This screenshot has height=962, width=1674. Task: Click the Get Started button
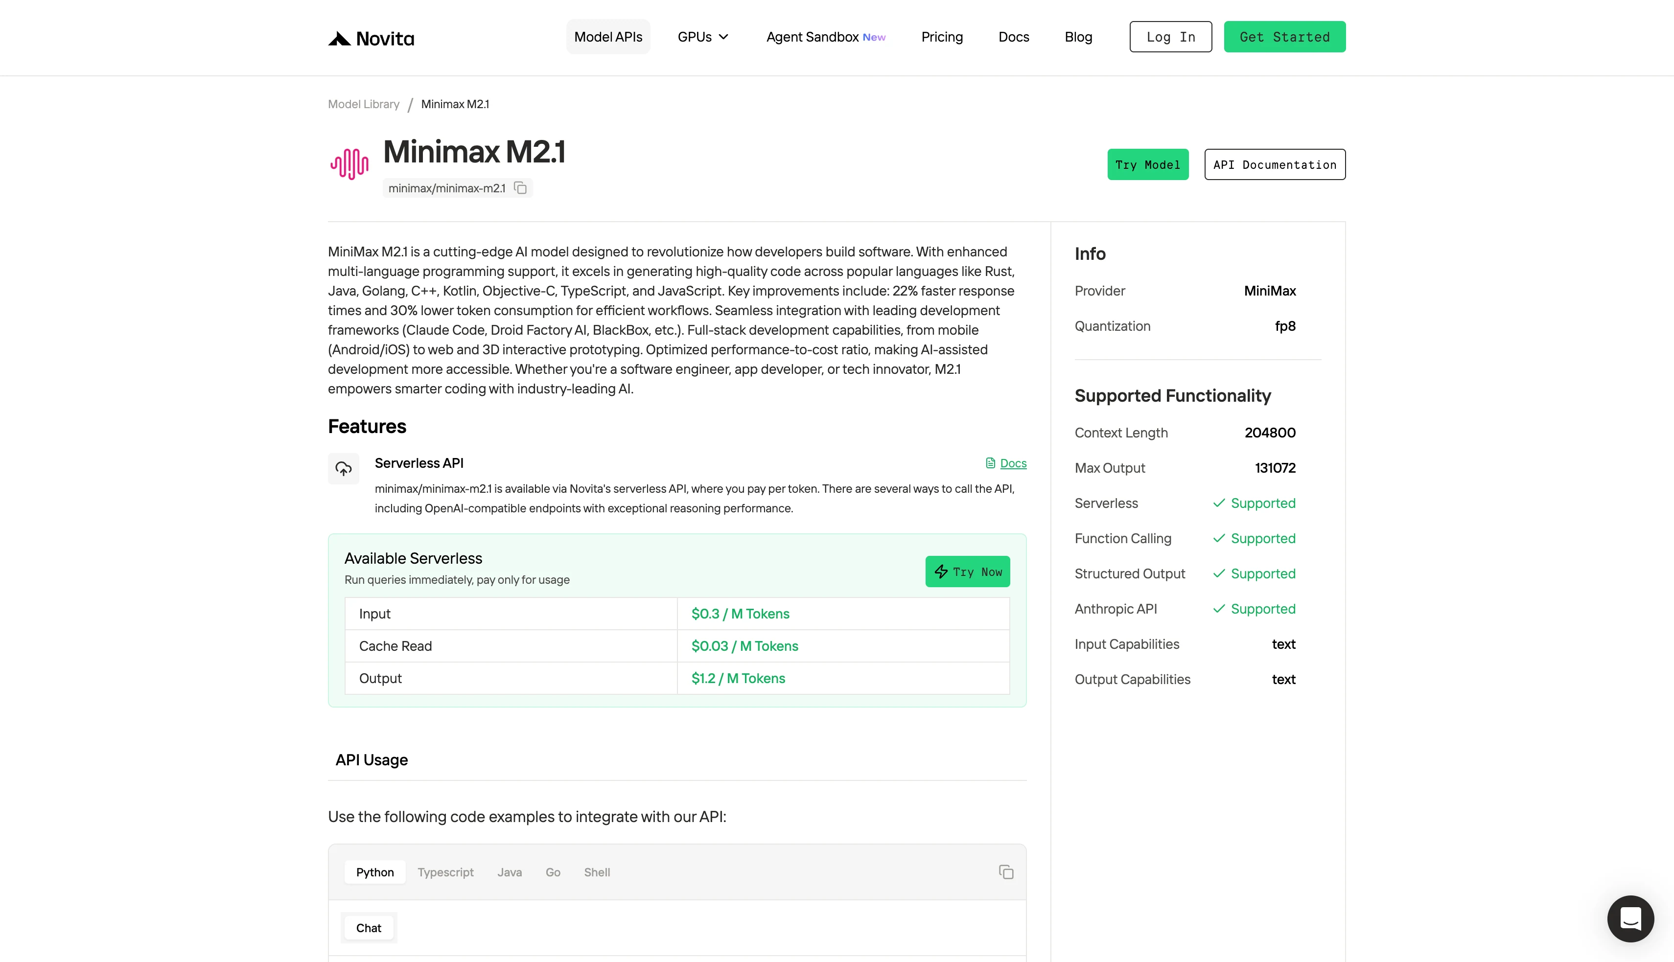point(1284,37)
